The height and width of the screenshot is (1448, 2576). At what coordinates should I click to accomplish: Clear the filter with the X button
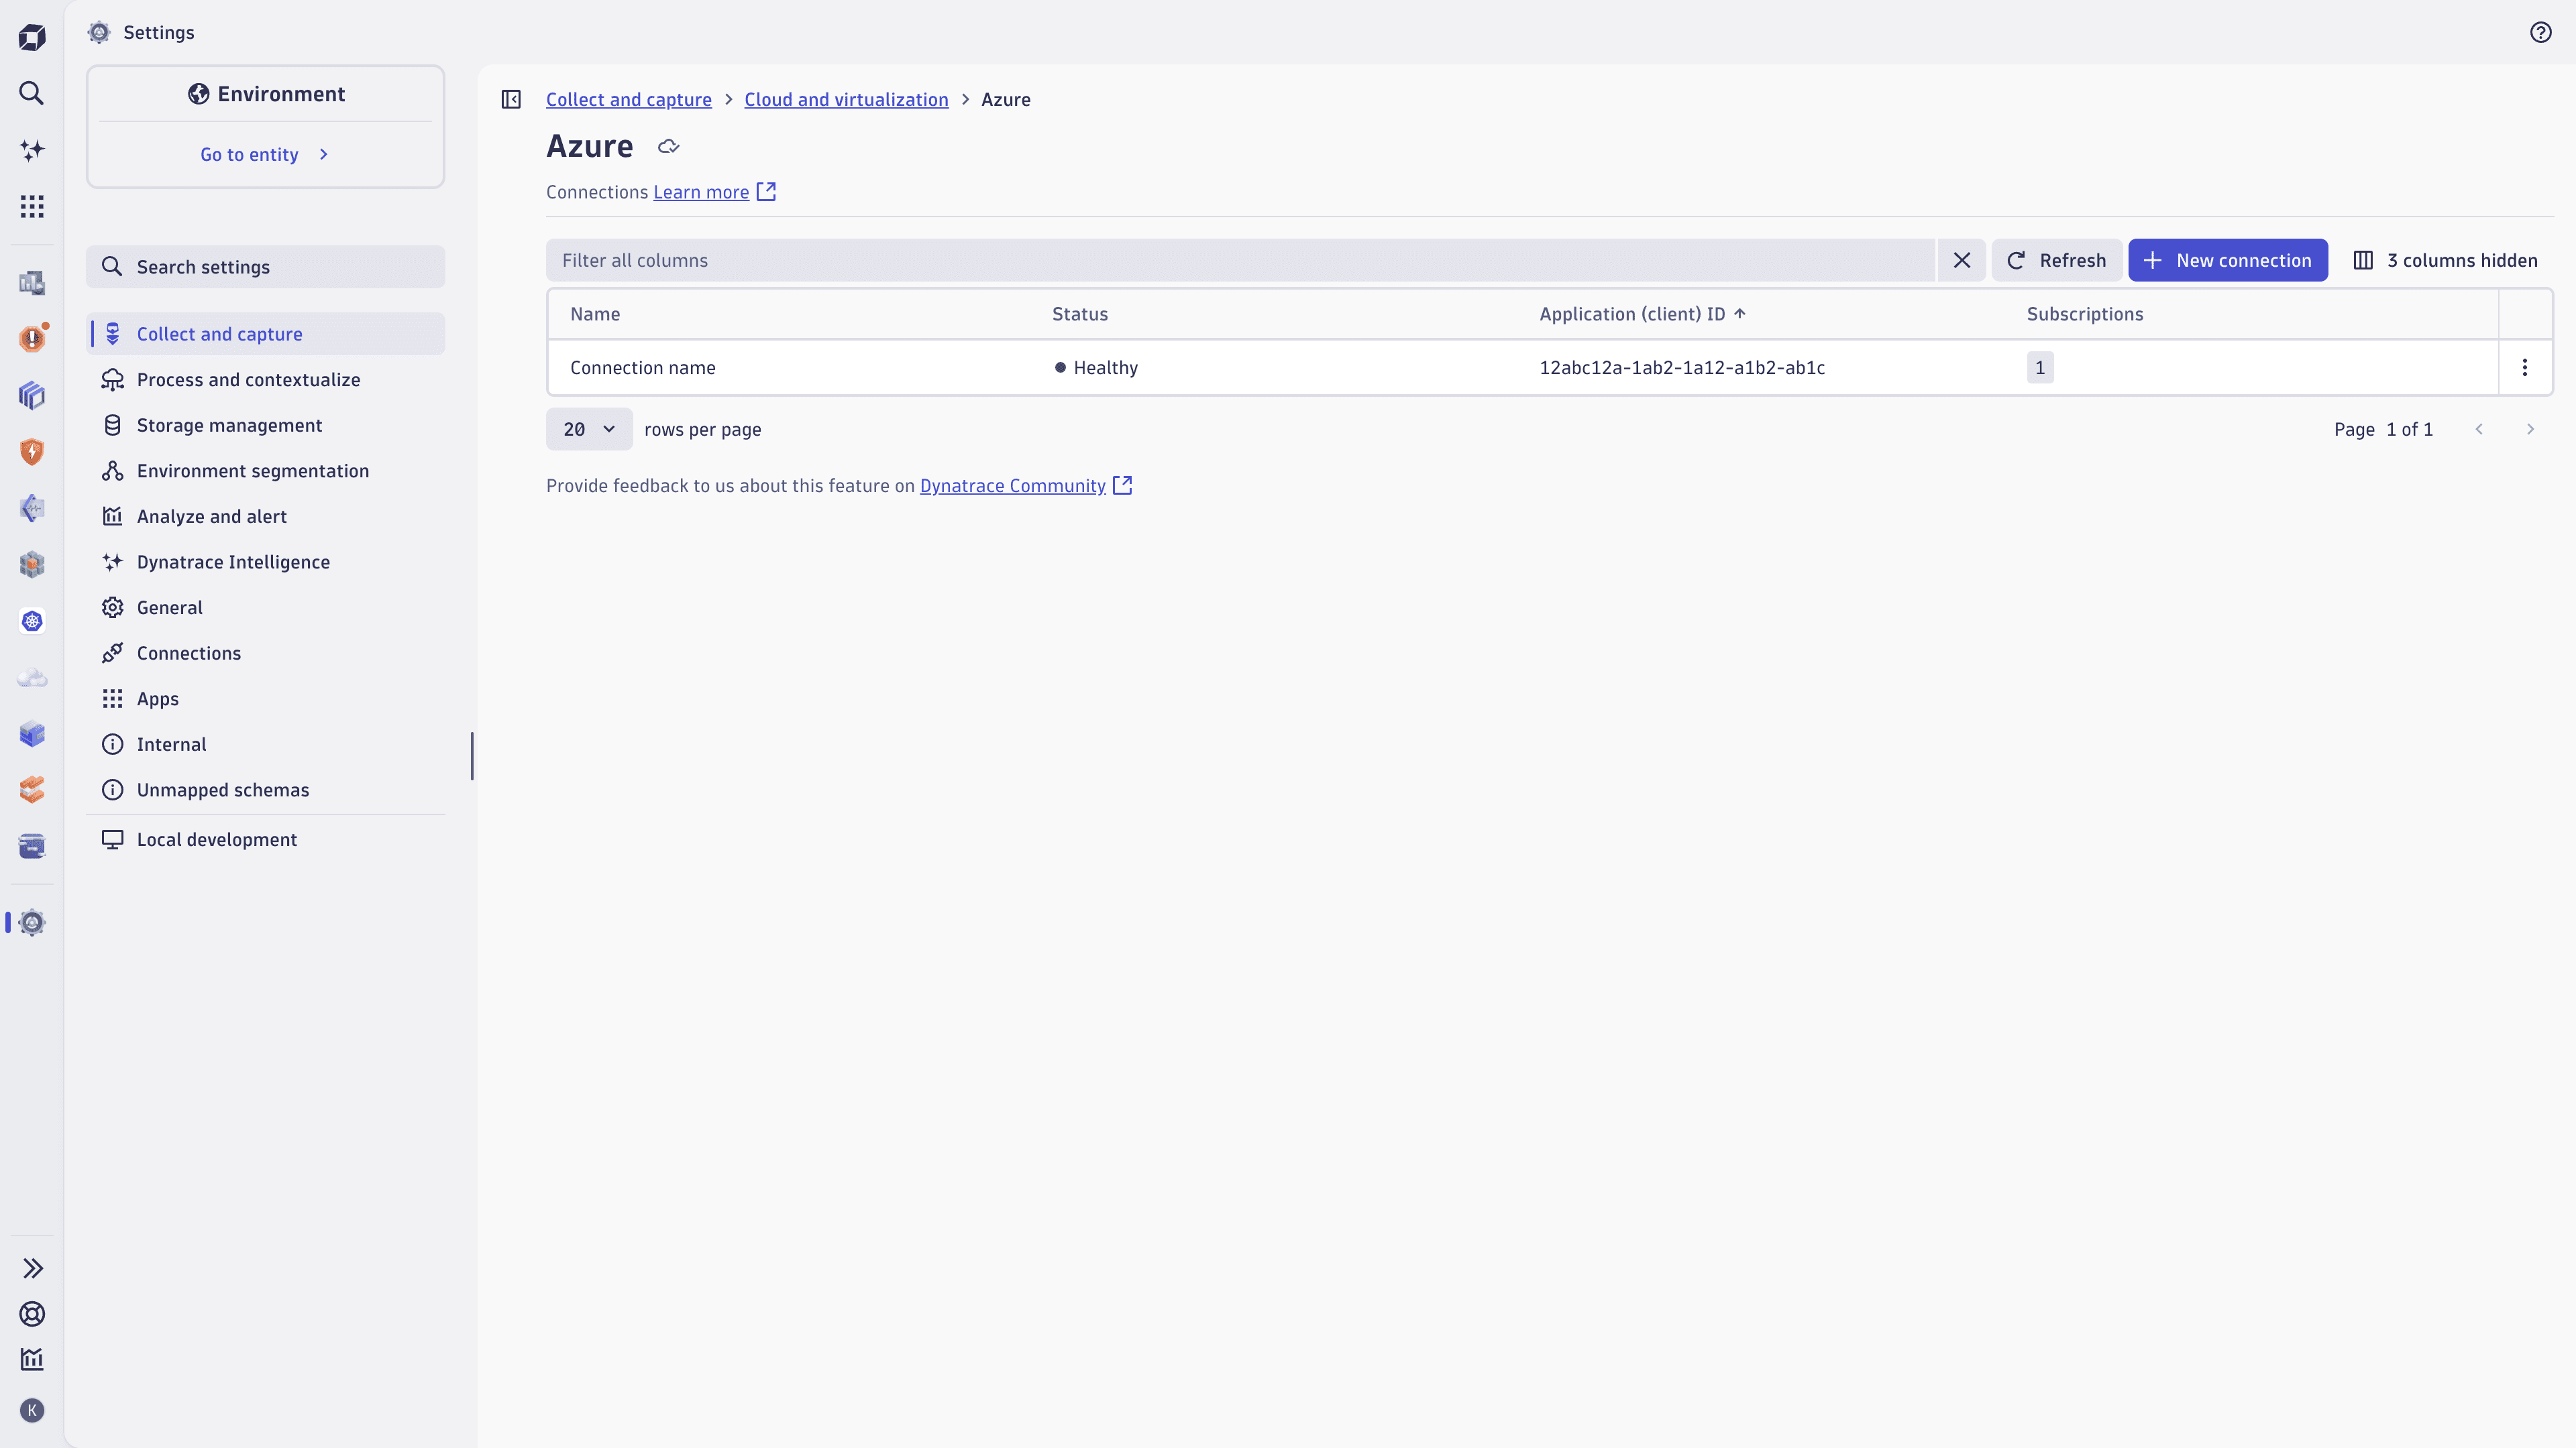(1962, 260)
